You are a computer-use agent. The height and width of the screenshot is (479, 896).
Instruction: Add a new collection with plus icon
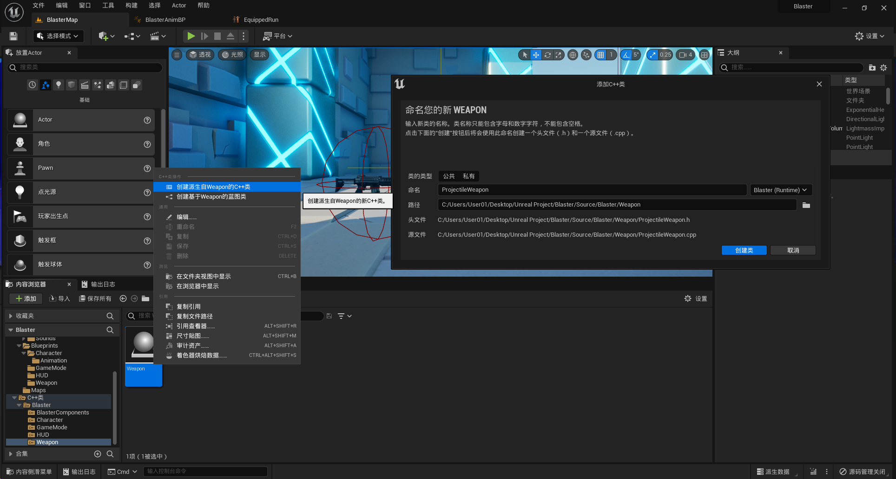98,454
